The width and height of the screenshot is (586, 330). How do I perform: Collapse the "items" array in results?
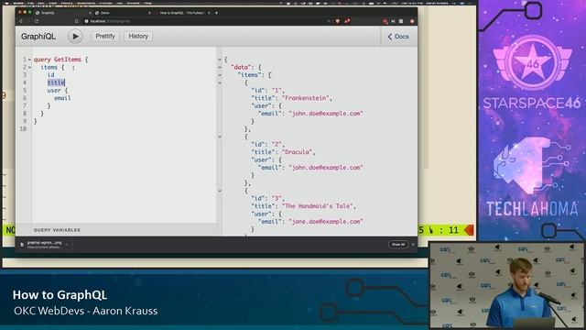[220, 75]
